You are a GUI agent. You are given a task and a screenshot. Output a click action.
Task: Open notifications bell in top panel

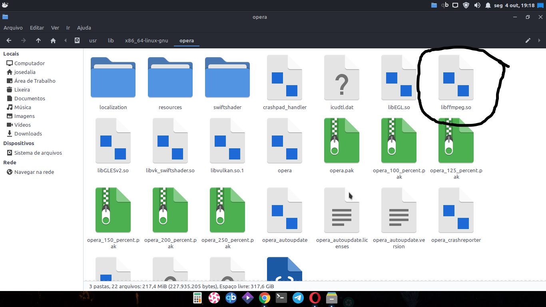(488, 5)
